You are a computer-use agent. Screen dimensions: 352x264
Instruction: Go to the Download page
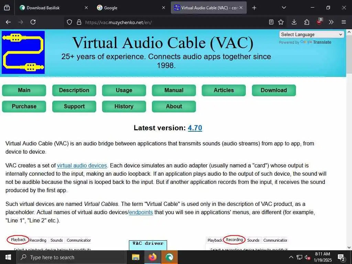pos(274,90)
